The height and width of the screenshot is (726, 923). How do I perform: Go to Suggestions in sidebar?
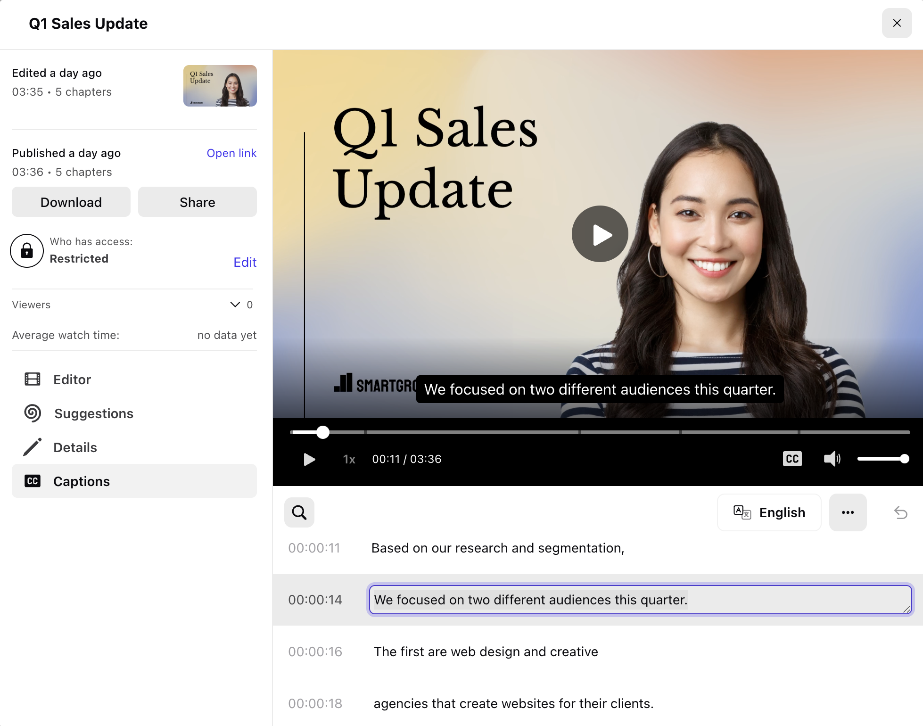tap(93, 413)
